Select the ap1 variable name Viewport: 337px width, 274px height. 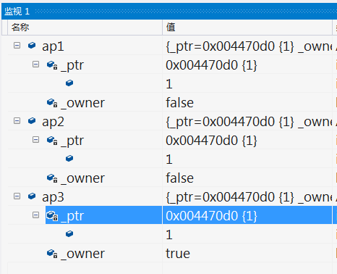click(x=53, y=46)
